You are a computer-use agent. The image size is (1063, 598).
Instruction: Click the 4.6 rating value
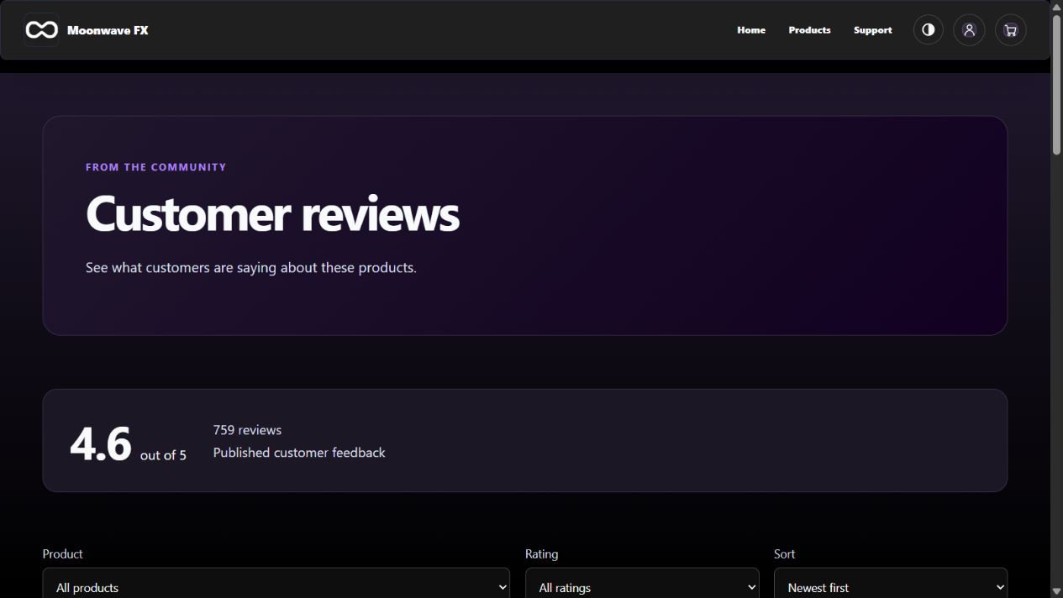[101, 443]
